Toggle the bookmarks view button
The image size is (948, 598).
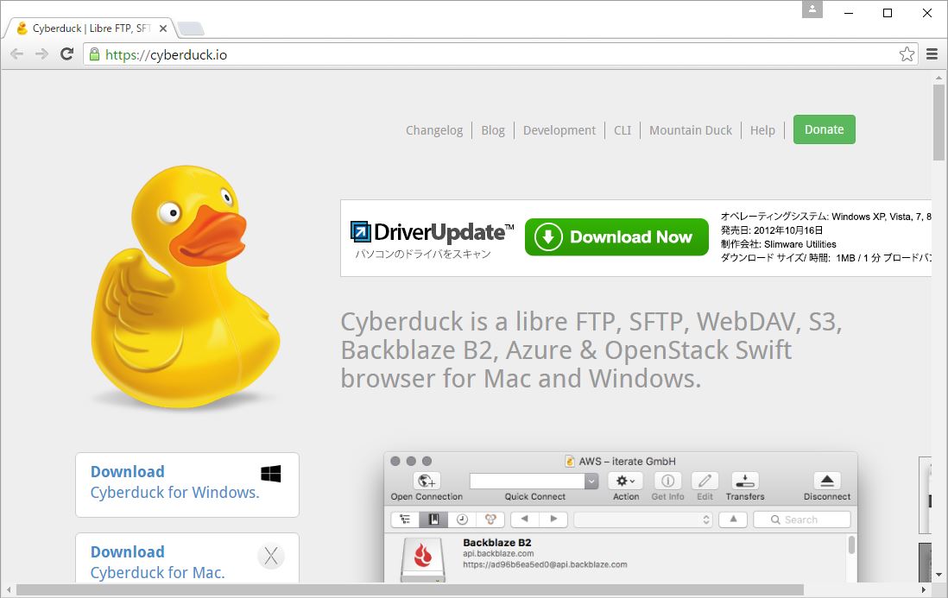tap(433, 519)
